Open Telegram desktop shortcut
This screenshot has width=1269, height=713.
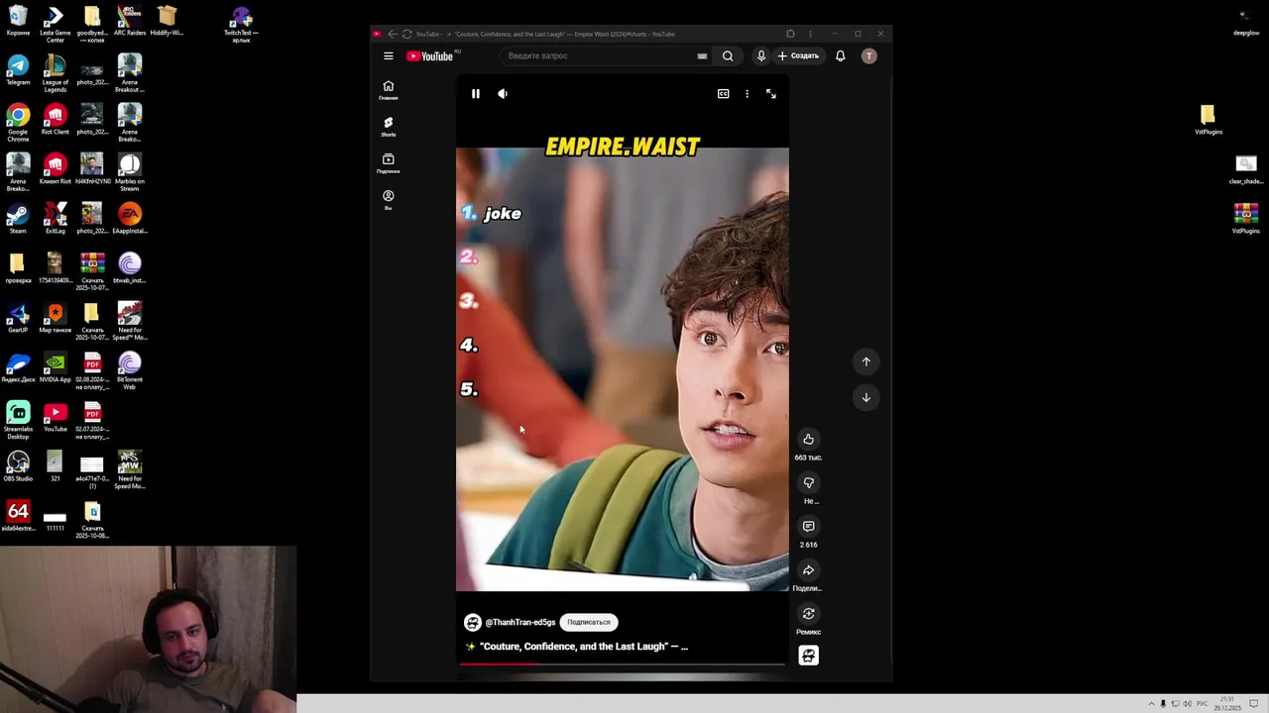pos(18,71)
